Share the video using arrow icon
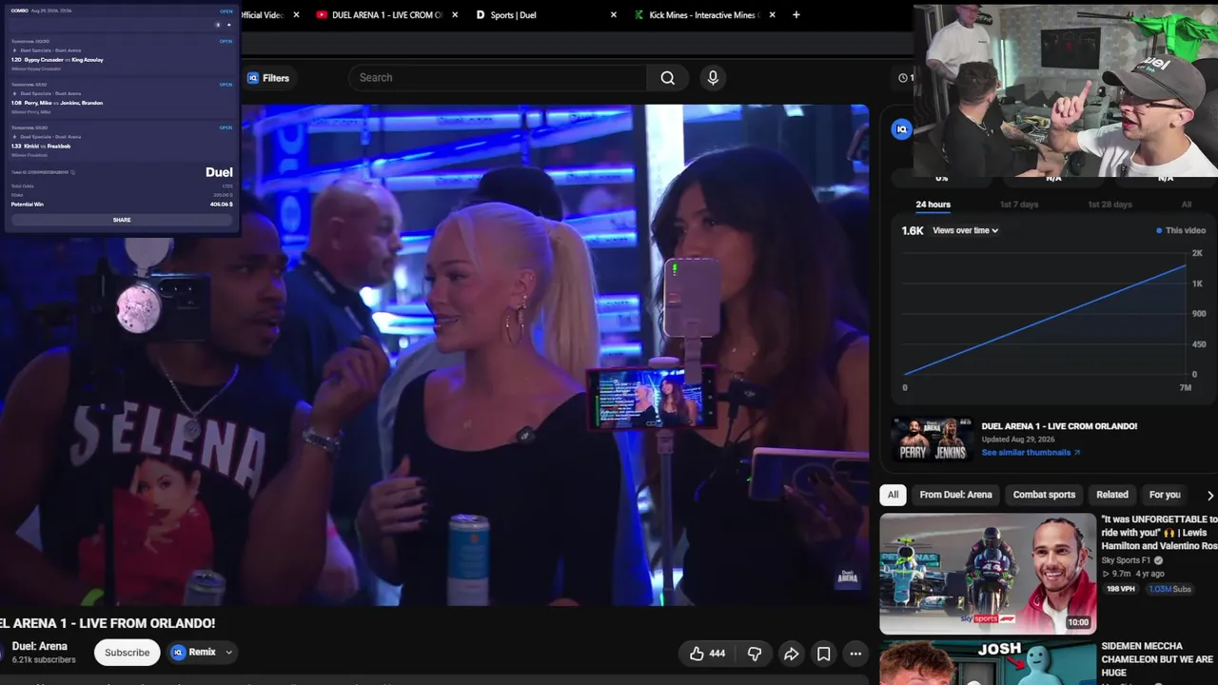The height and width of the screenshot is (685, 1218). (791, 654)
